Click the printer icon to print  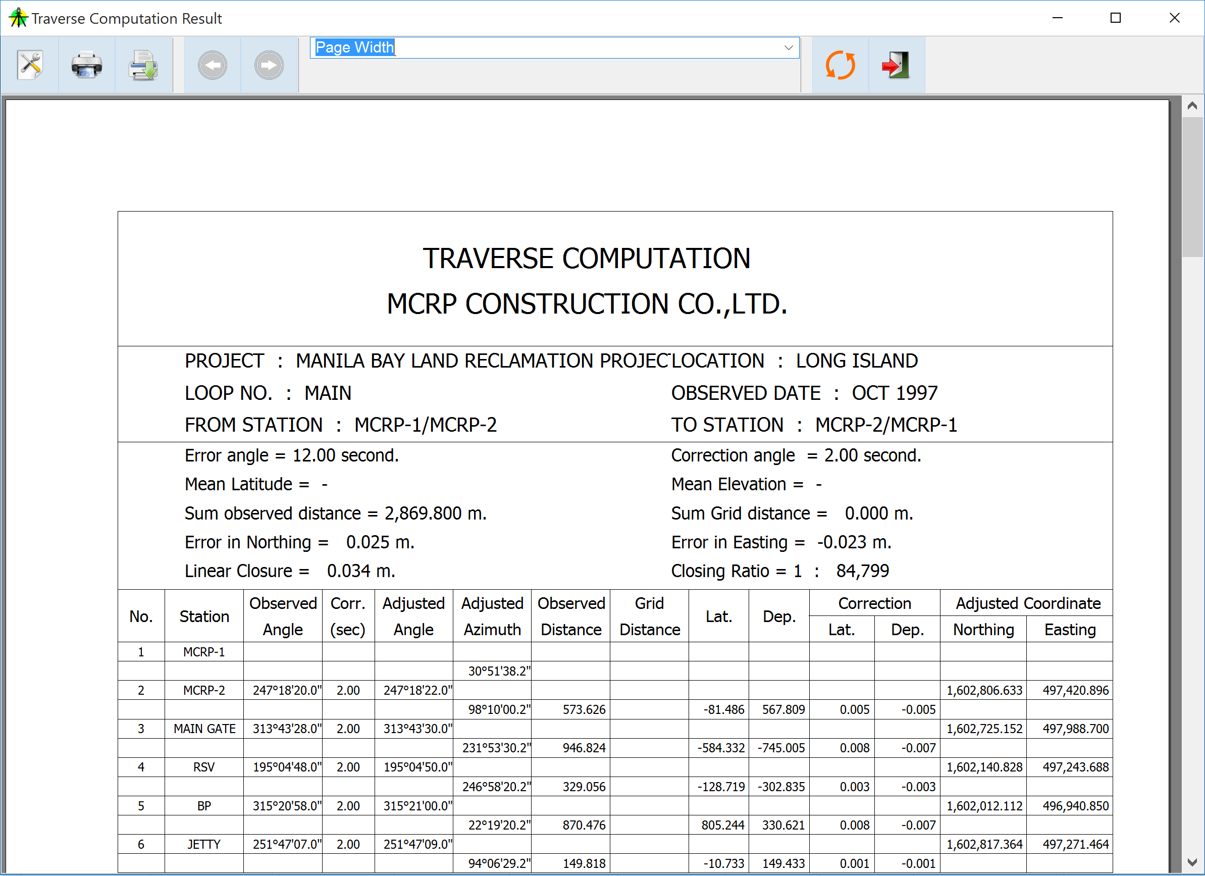click(x=87, y=65)
